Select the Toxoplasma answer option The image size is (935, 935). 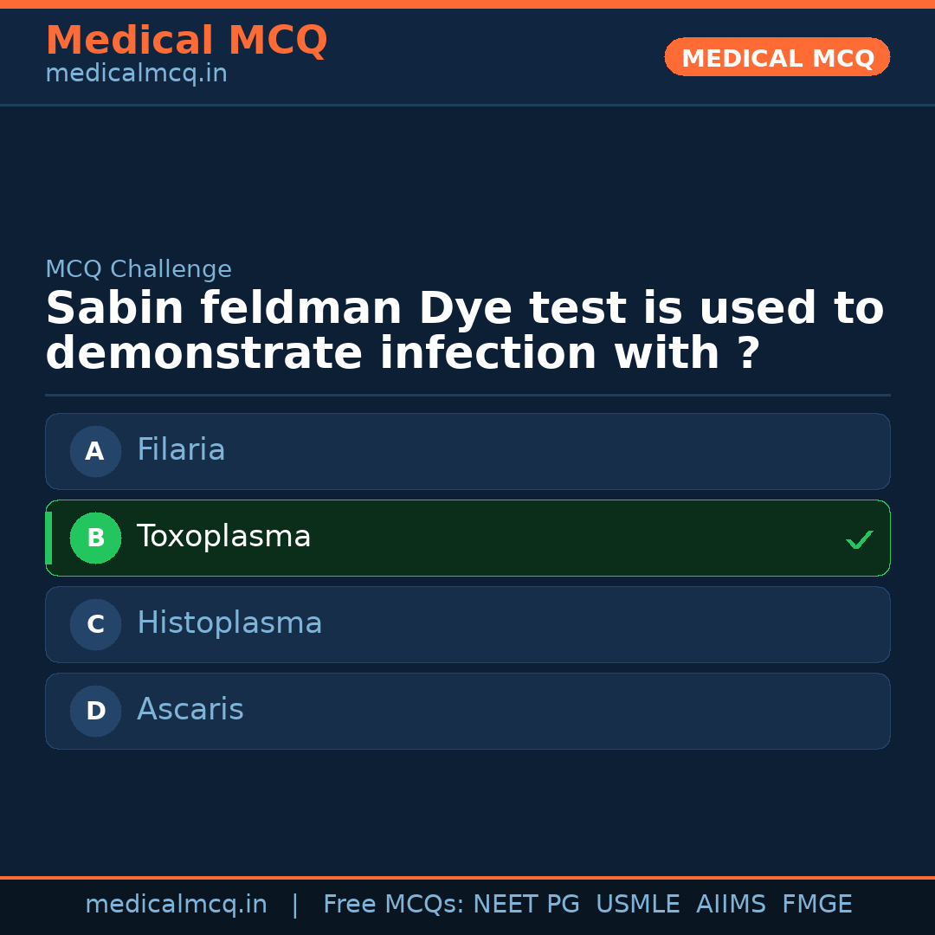point(467,538)
